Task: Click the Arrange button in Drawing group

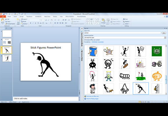Action: point(103,21)
